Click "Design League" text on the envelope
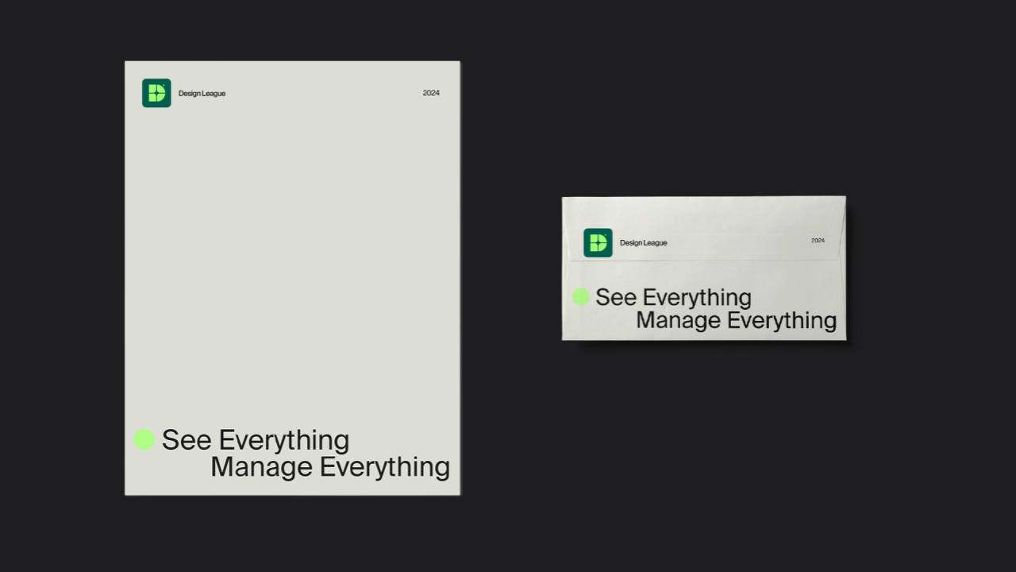Viewport: 1016px width, 572px height. [643, 243]
